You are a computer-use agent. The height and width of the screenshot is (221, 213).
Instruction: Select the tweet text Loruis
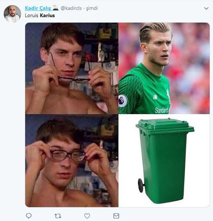31,15
